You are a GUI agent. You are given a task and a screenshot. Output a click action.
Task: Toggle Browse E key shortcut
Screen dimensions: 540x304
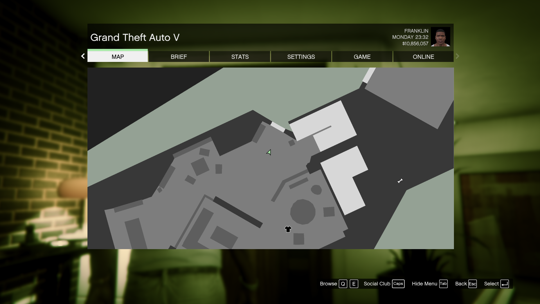click(x=354, y=283)
